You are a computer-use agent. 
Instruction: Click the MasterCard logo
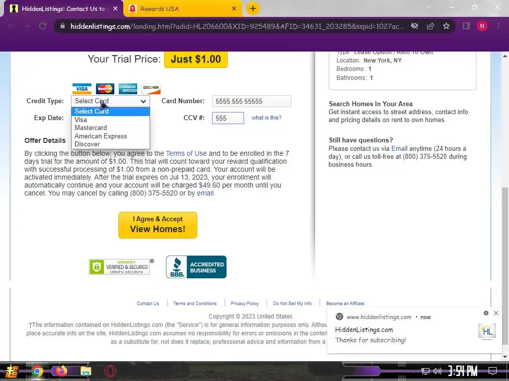(105, 88)
